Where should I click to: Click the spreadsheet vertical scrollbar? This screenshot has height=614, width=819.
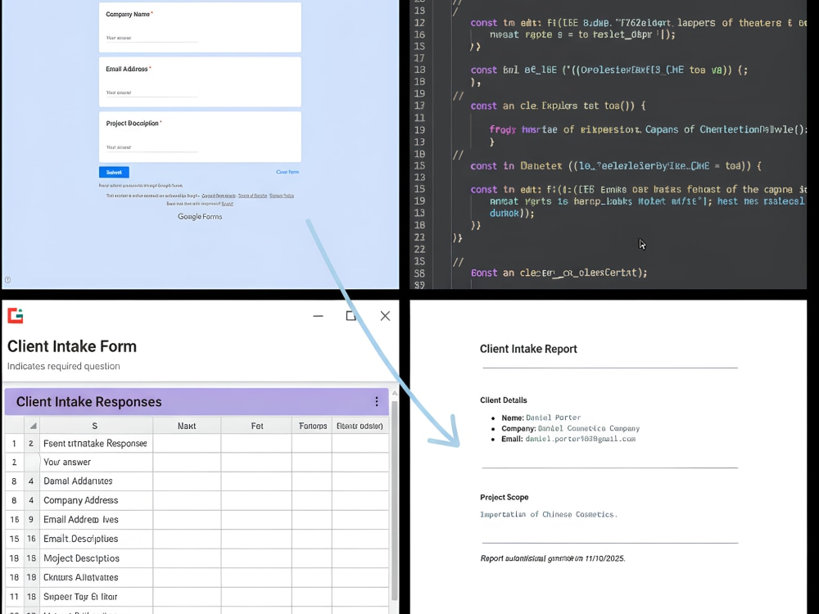[x=395, y=500]
